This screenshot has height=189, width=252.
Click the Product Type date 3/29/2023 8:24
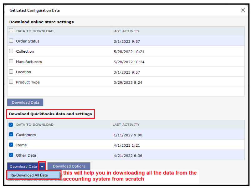(128, 82)
